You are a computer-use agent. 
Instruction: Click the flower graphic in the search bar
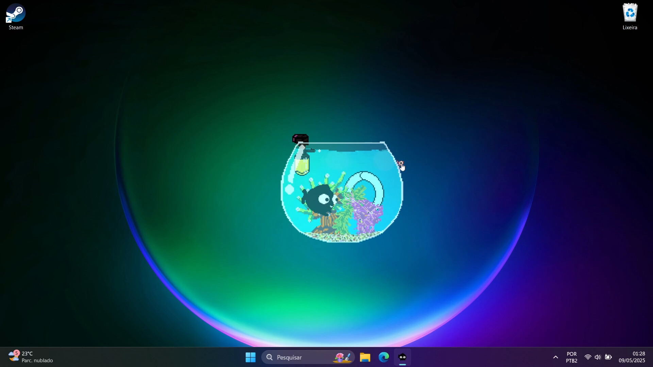[x=342, y=357]
